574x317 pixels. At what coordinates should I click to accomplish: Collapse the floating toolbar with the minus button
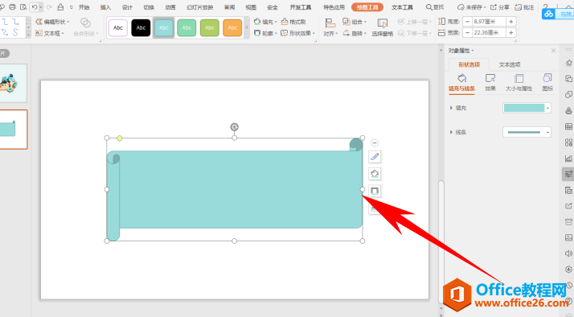tap(374, 143)
